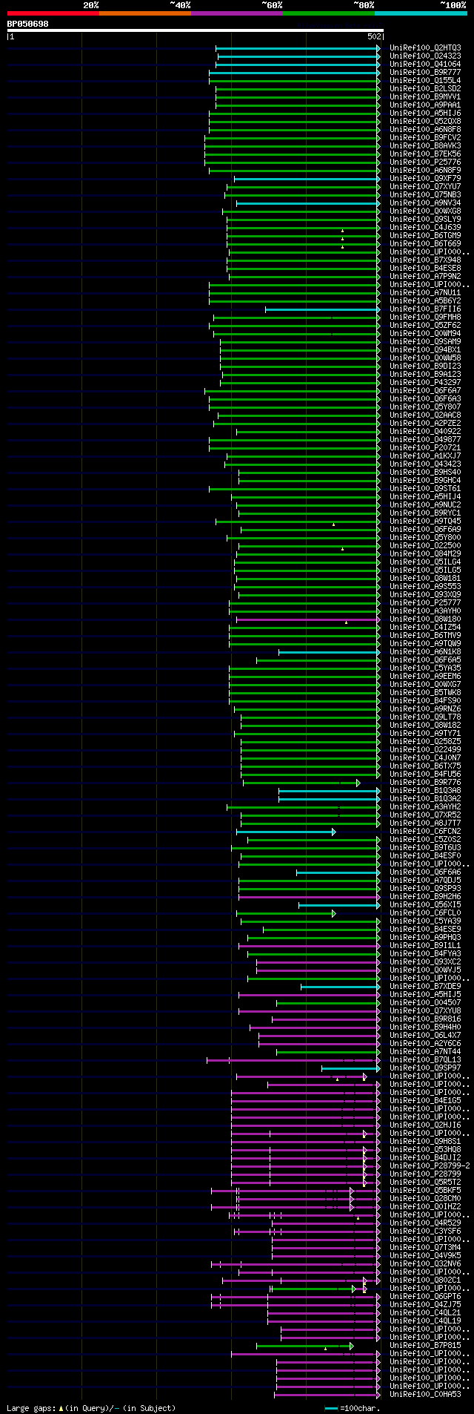Click the green arrowhead ending UniRef100_B9R776 alignment
The image size is (474, 1414).
click(358, 783)
